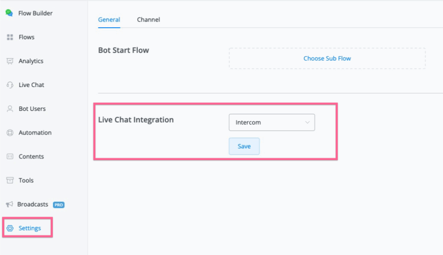Click the Settings gear icon
Viewport: 443px width, 255px height.
click(10, 228)
